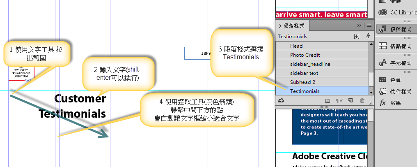Click the quick apply lightning bolt icon

(x=368, y=37)
